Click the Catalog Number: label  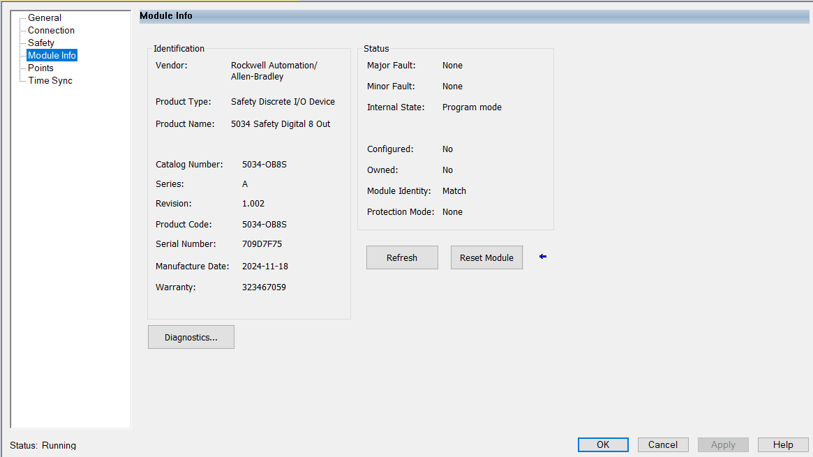click(x=189, y=164)
